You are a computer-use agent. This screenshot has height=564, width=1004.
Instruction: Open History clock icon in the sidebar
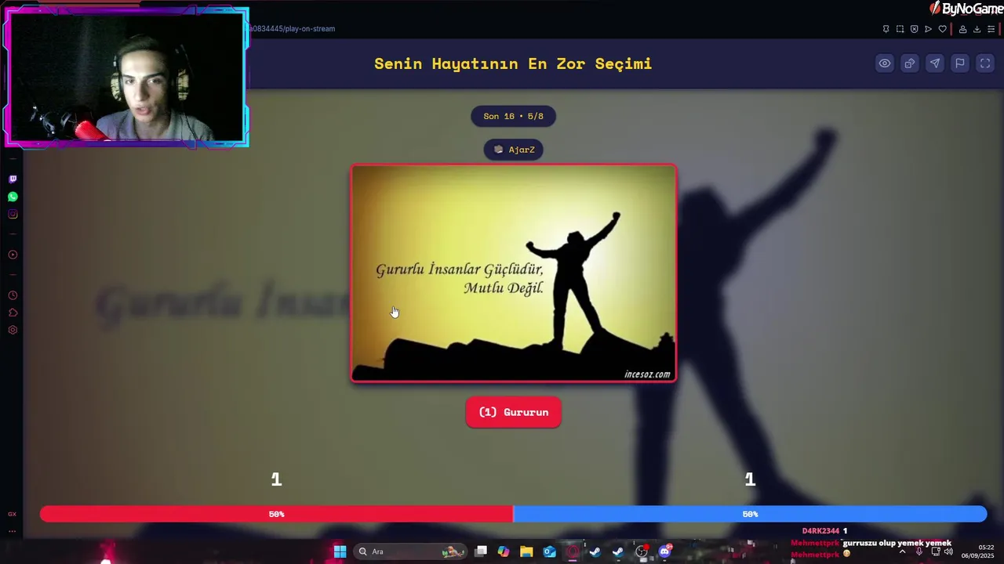pyautogui.click(x=13, y=295)
